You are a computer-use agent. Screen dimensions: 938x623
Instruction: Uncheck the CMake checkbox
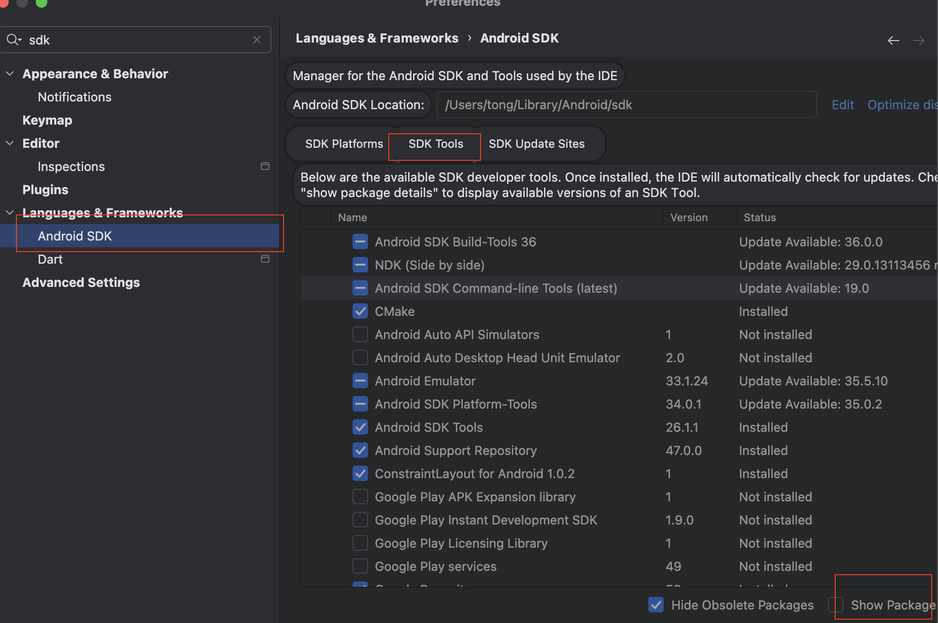tap(360, 311)
